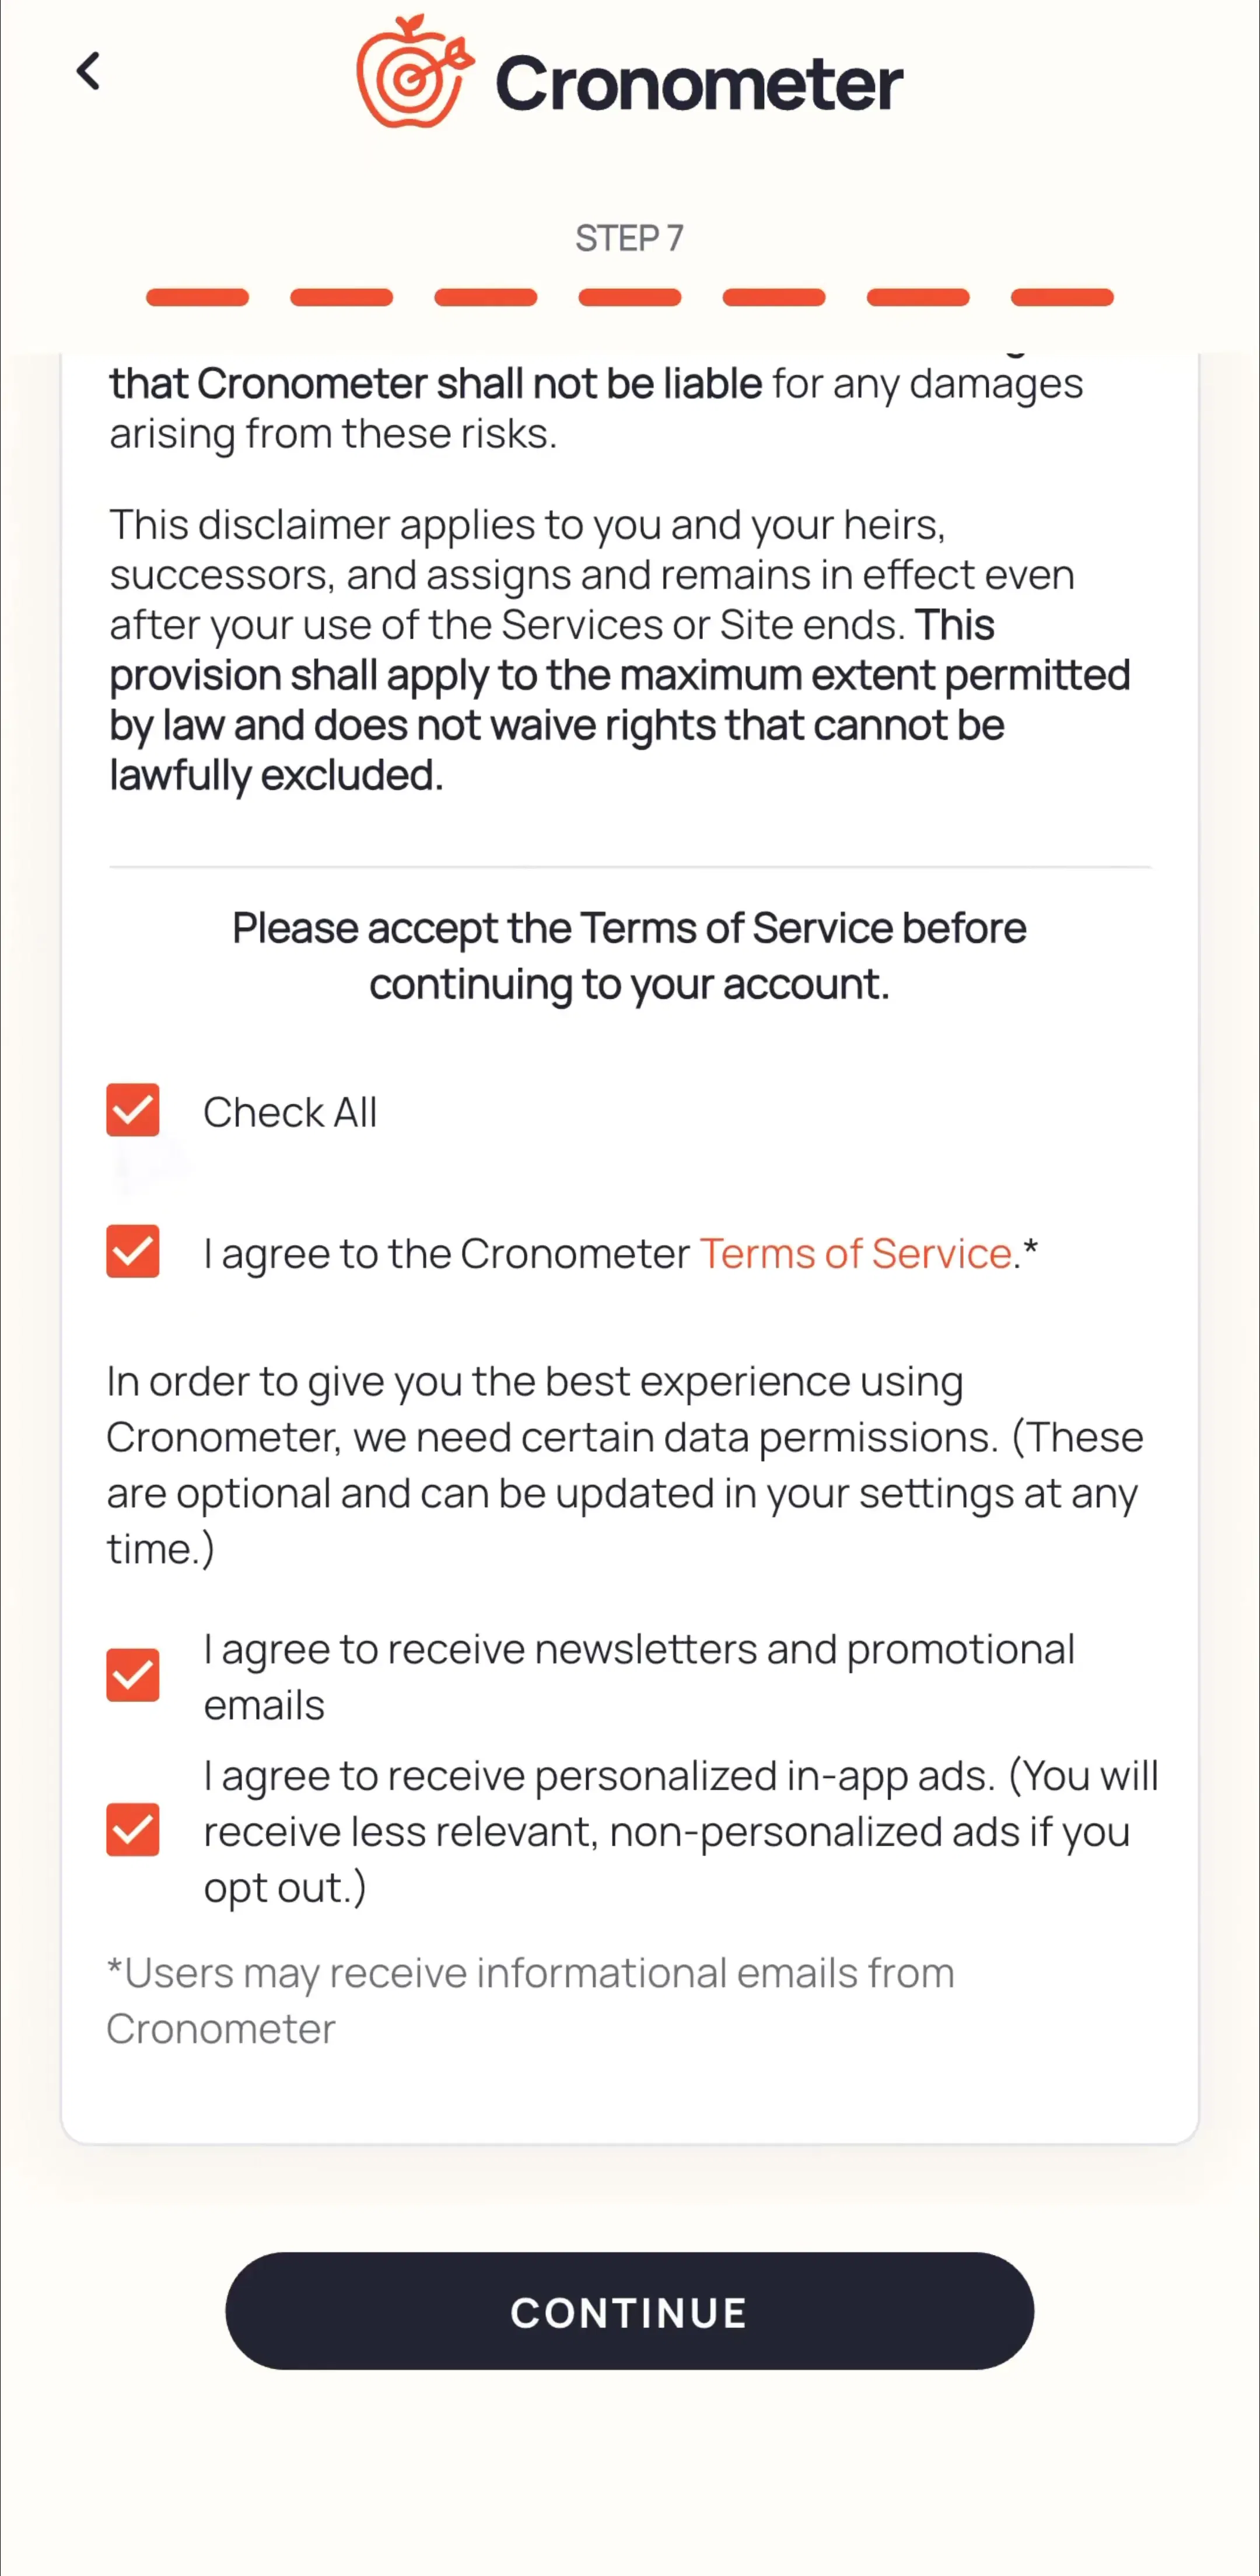Select the first step progress bar segment

click(x=197, y=297)
